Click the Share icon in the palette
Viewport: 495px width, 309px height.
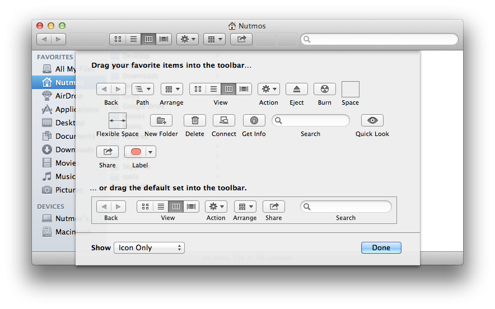[x=108, y=152]
